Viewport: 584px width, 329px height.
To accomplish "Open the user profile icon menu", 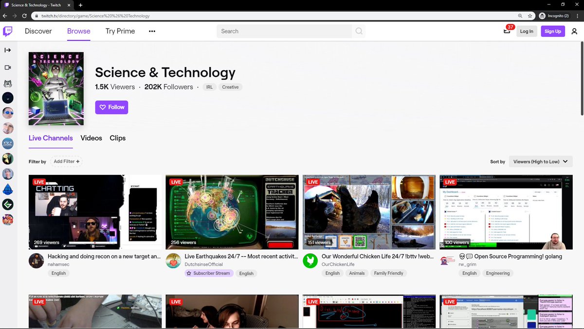I will tap(574, 31).
